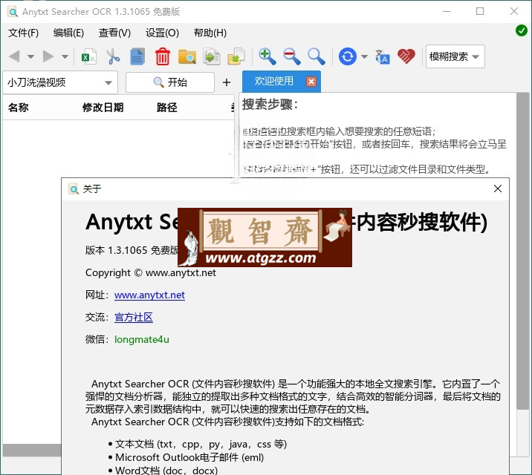Click the Copyright © www.anytxt.net text
Image resolution: width=532 pixels, height=475 pixels.
pos(151,272)
